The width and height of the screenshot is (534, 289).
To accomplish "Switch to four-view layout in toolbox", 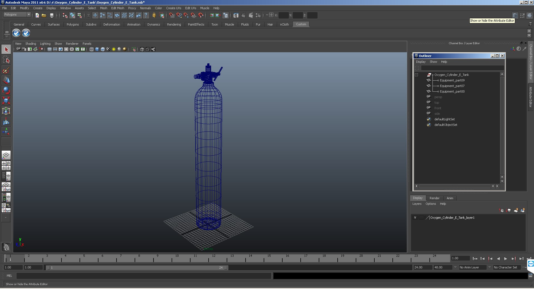I will tap(6, 166).
